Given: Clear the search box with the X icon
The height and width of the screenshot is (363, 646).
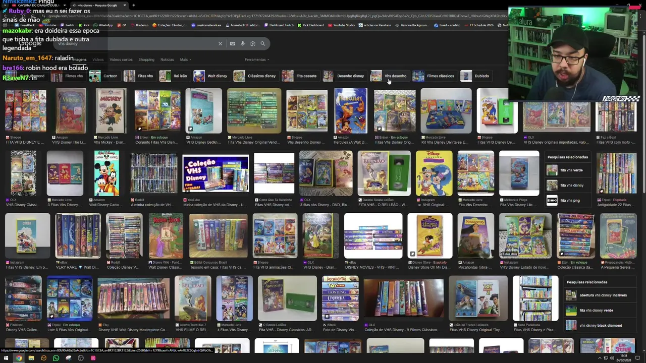Looking at the screenshot, I should tap(220, 44).
